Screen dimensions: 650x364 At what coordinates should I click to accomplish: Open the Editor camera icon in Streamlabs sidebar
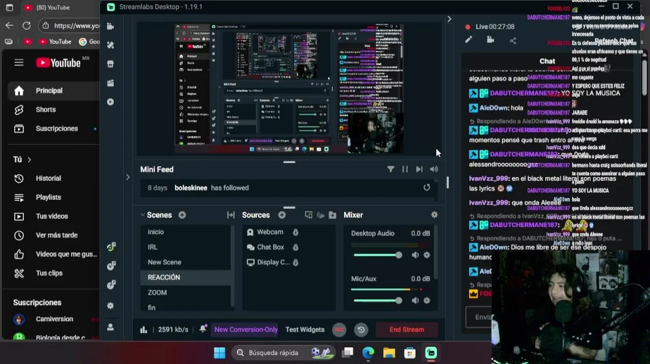point(110,26)
